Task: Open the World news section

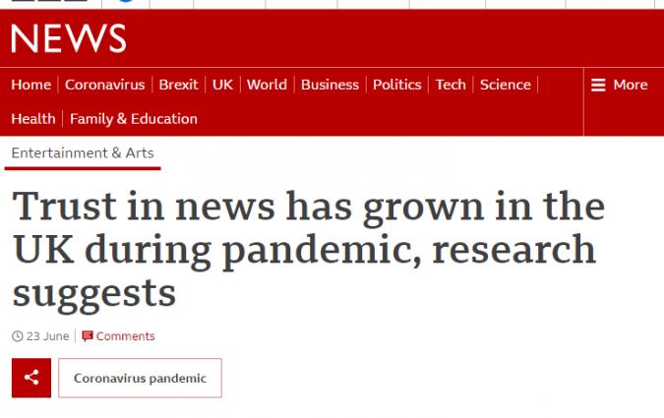Action: click(x=267, y=85)
